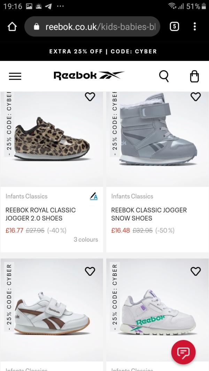209x371 pixels.
Task: Click the Reebok logo
Action: point(89,75)
